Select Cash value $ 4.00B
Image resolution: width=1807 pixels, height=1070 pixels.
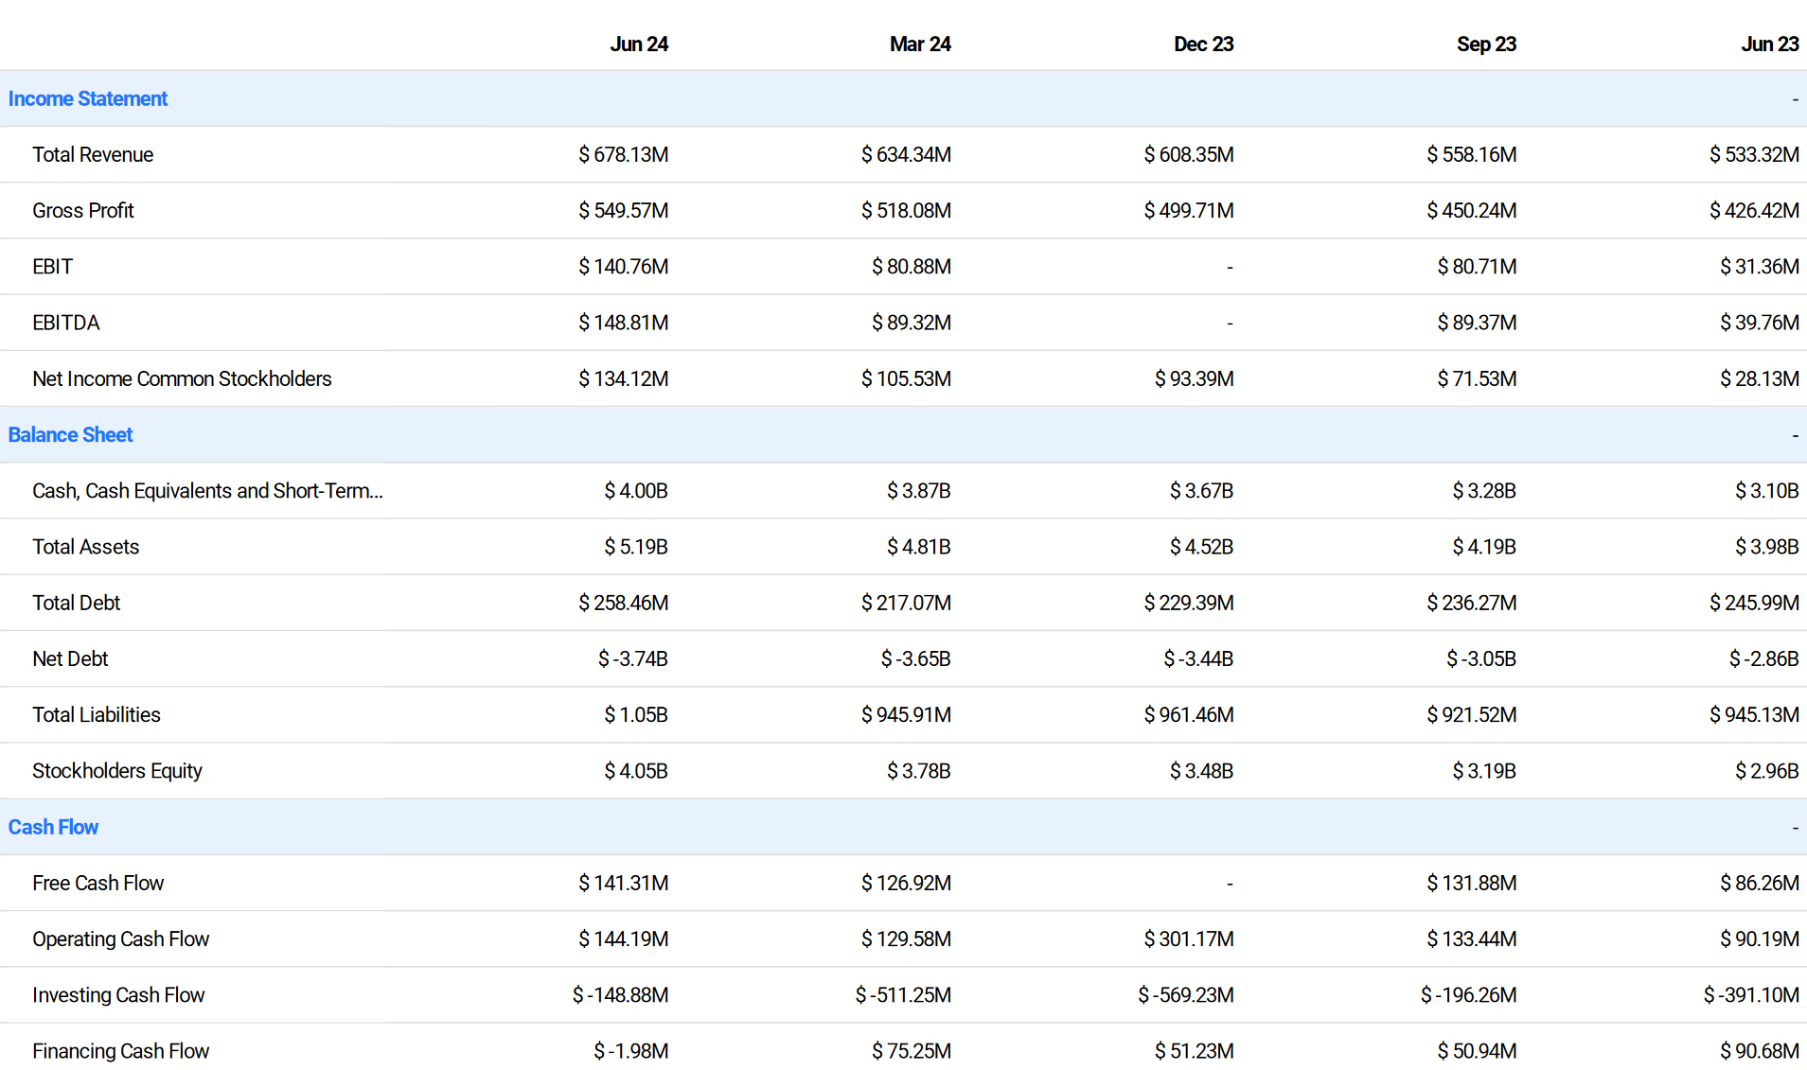[x=636, y=490]
